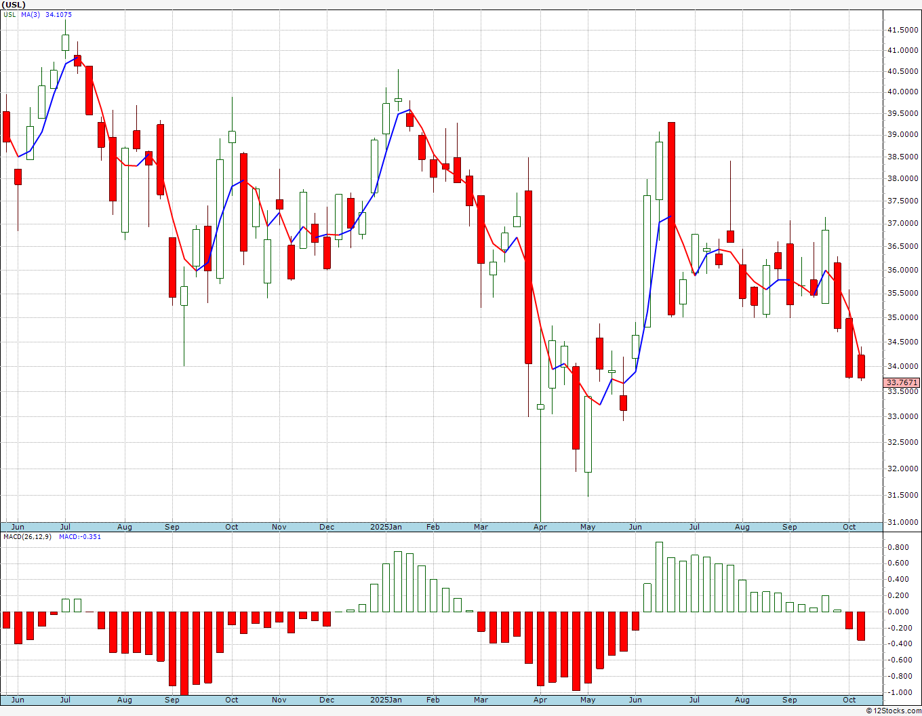922x716 pixels.
Task: Open the 12Stocks.com watermark link
Action: pyautogui.click(x=894, y=711)
